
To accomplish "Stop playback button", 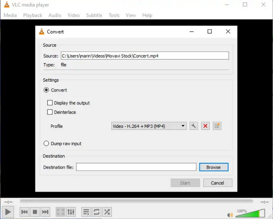I will (x=35, y=212).
